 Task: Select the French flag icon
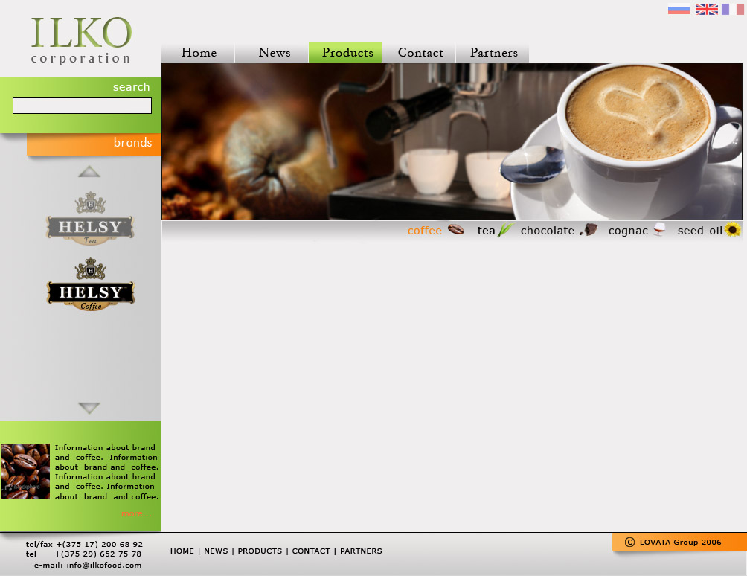point(732,8)
